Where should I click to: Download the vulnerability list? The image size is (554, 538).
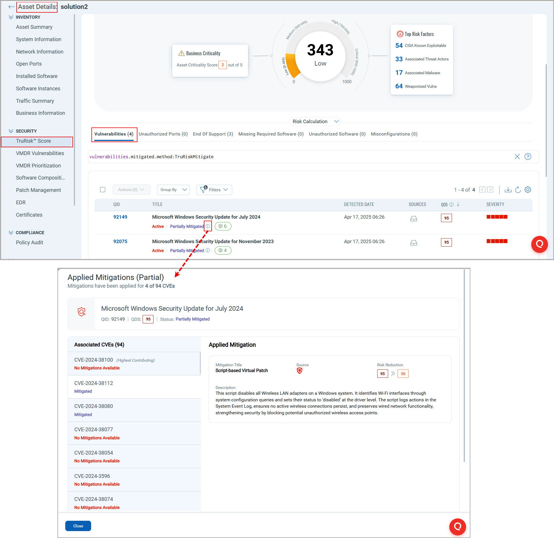508,190
